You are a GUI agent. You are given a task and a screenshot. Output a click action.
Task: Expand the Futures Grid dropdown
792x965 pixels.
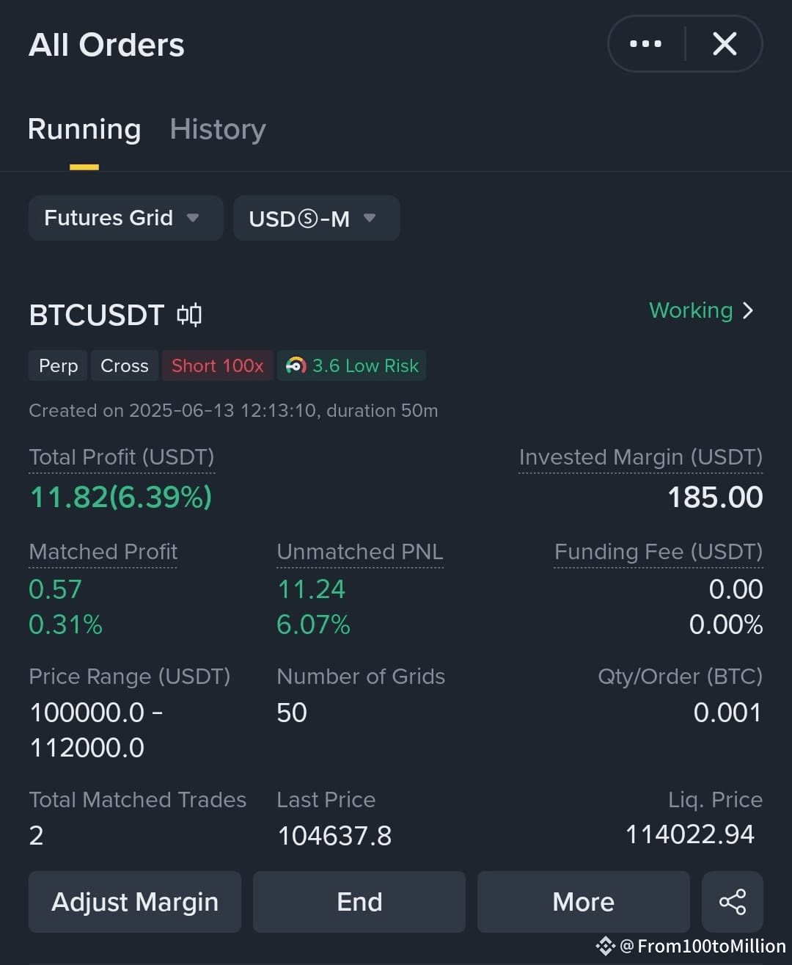point(125,218)
